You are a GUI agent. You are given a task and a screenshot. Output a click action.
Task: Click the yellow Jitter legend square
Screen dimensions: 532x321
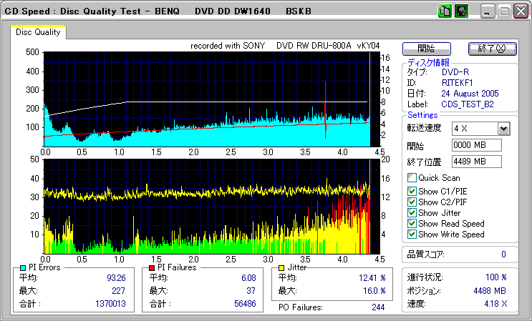click(x=283, y=267)
